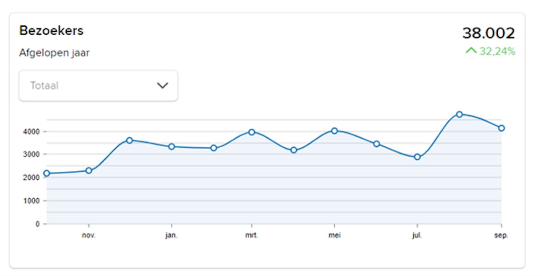Select the first data point at chart start
Image resolution: width=542 pixels, height=276 pixels.
pyautogui.click(x=47, y=173)
